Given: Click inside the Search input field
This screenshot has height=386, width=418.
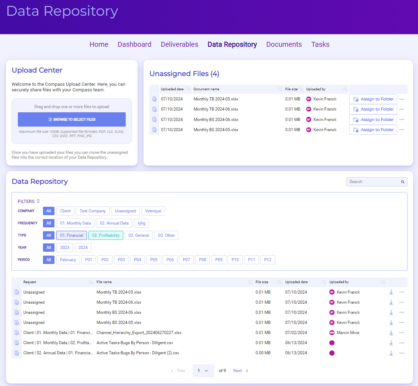Looking at the screenshot, I should (370, 182).
